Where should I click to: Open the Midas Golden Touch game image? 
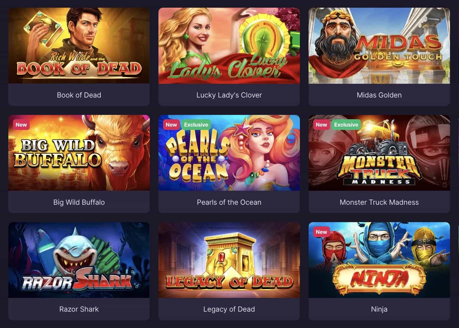379,45
